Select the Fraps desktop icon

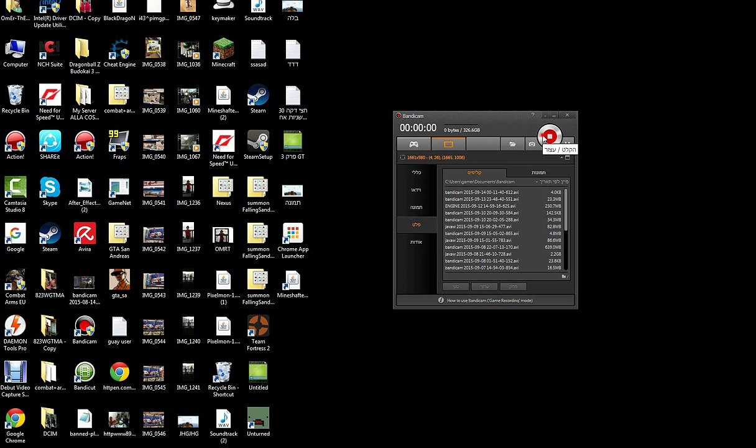119,146
